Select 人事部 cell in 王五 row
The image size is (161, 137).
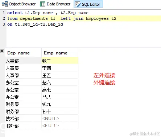click(x=23, y=75)
